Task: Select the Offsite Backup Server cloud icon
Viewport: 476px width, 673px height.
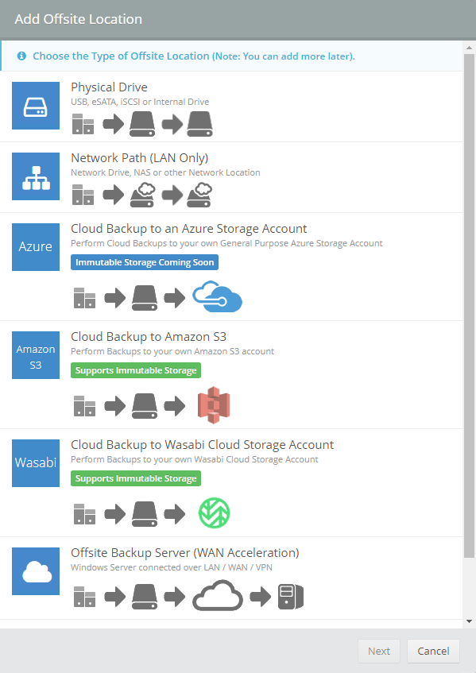Action: [36, 571]
